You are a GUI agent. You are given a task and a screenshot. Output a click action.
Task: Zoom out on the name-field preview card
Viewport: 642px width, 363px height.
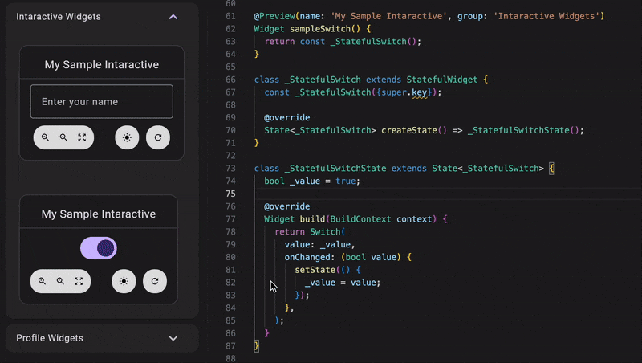coord(63,137)
